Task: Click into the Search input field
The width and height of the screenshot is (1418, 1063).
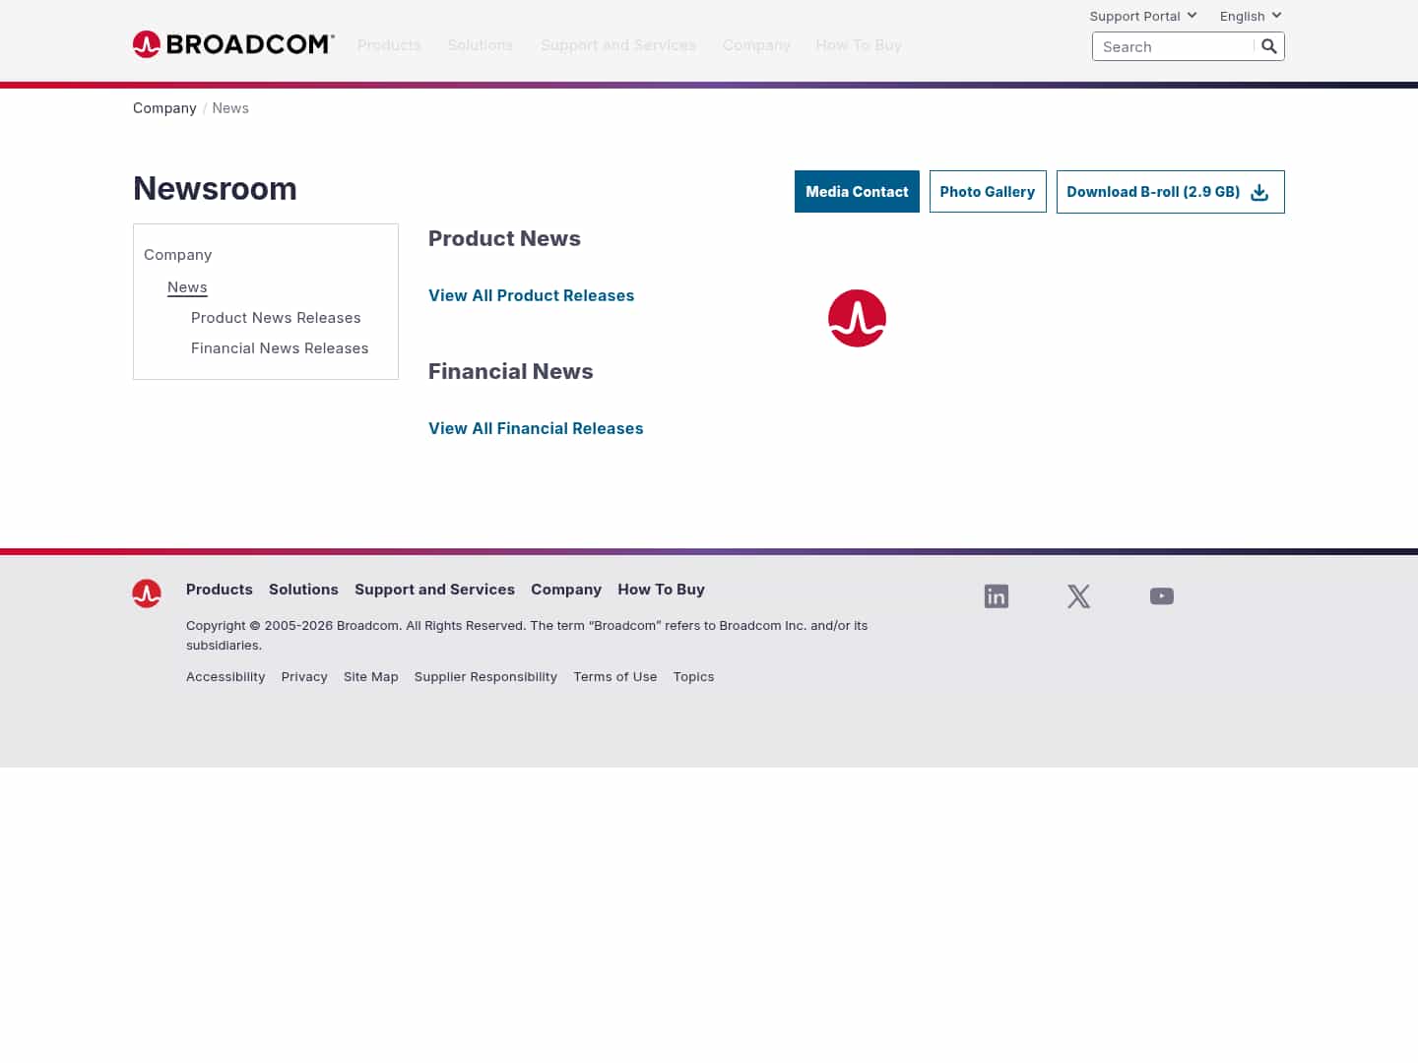Action: pyautogui.click(x=1174, y=46)
